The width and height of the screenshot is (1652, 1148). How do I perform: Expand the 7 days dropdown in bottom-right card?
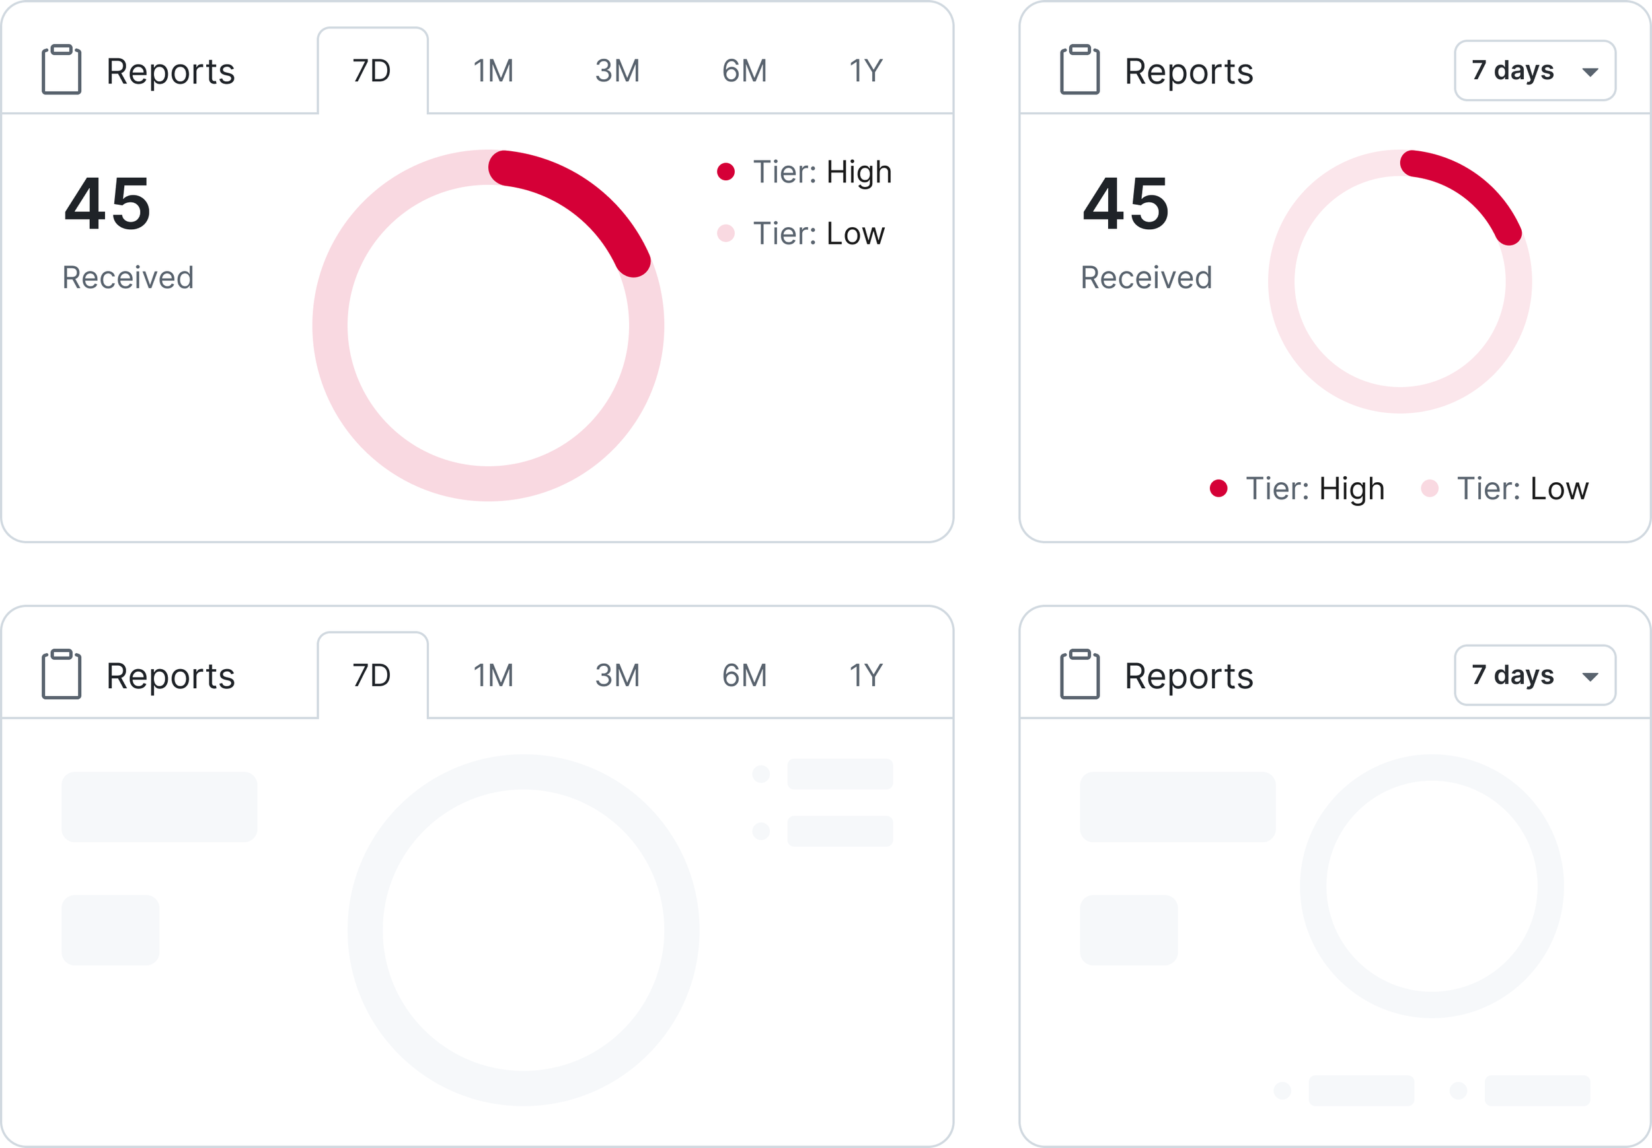pos(1535,676)
